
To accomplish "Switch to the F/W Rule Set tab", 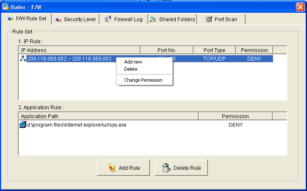I will point(27,19).
